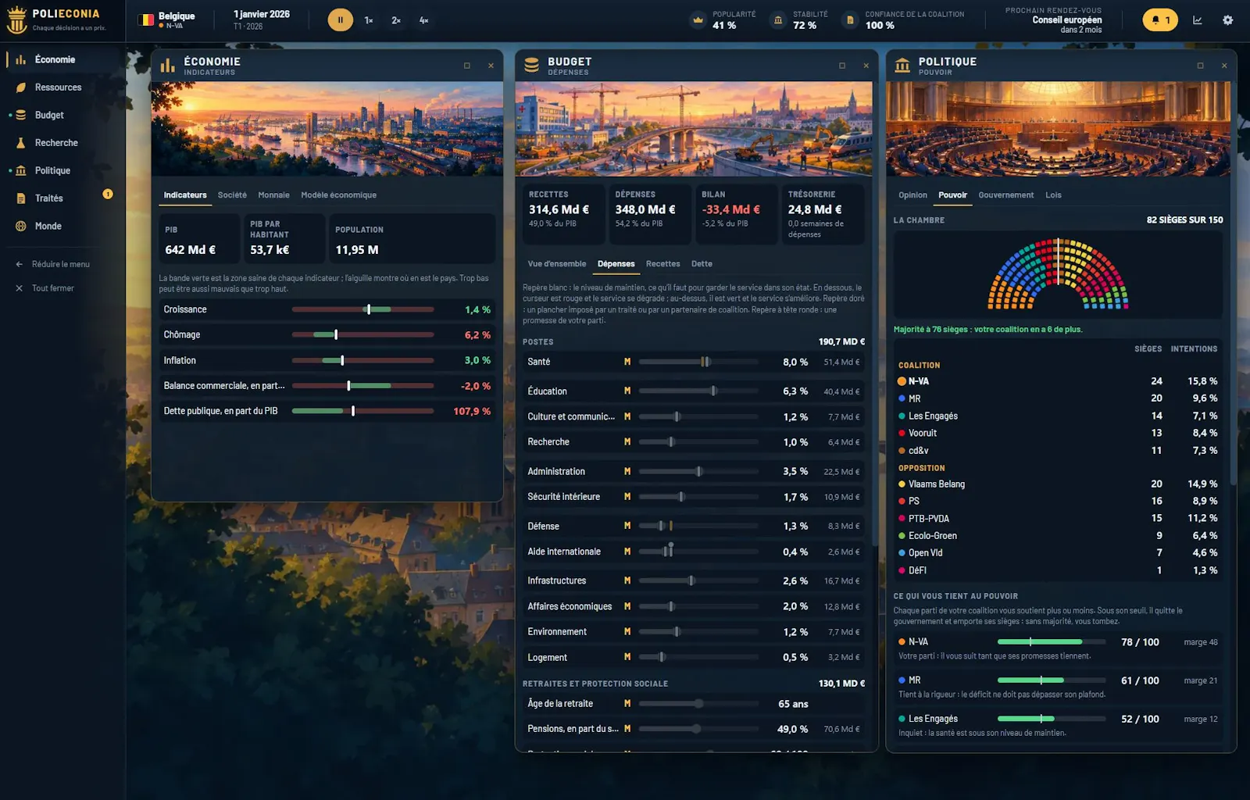Maximize the Économie panel
This screenshot has height=800, width=1250.
point(467,66)
